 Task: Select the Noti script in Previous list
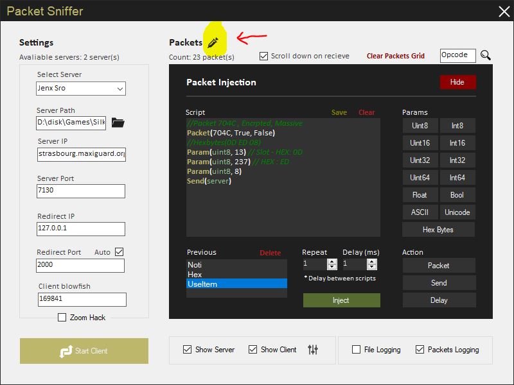point(236,265)
